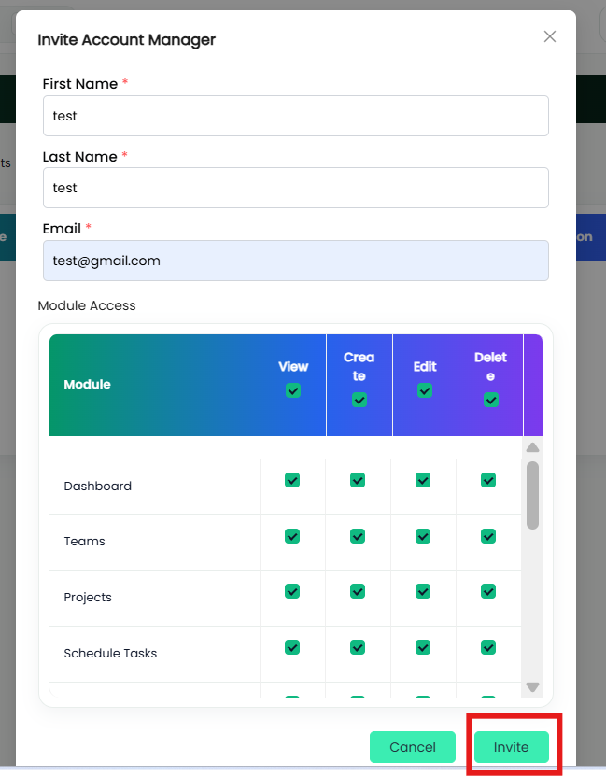Image resolution: width=606 pixels, height=777 pixels.
Task: Toggle the Delete column header checkbox
Action: pos(490,400)
